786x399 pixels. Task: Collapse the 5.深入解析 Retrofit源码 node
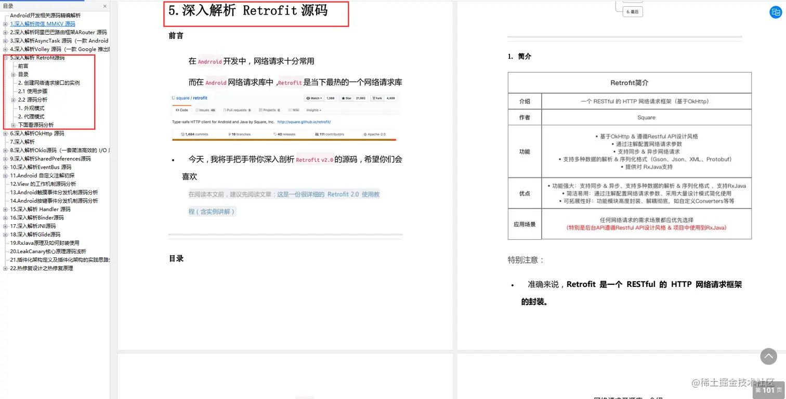6,57
